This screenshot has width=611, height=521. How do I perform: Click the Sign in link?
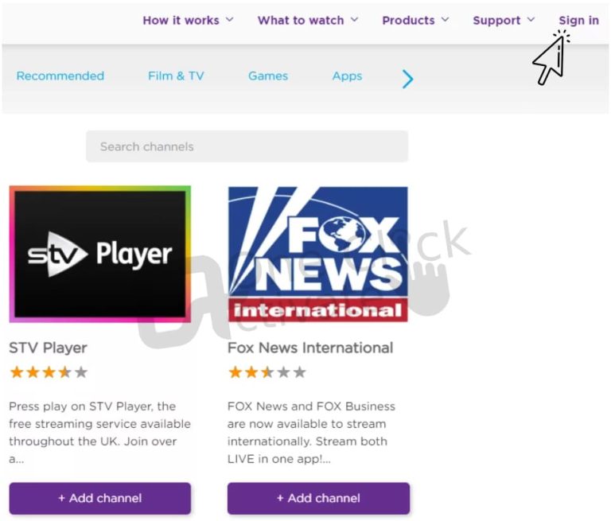pos(578,20)
